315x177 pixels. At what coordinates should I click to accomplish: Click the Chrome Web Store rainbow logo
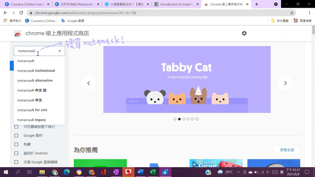coord(18,33)
